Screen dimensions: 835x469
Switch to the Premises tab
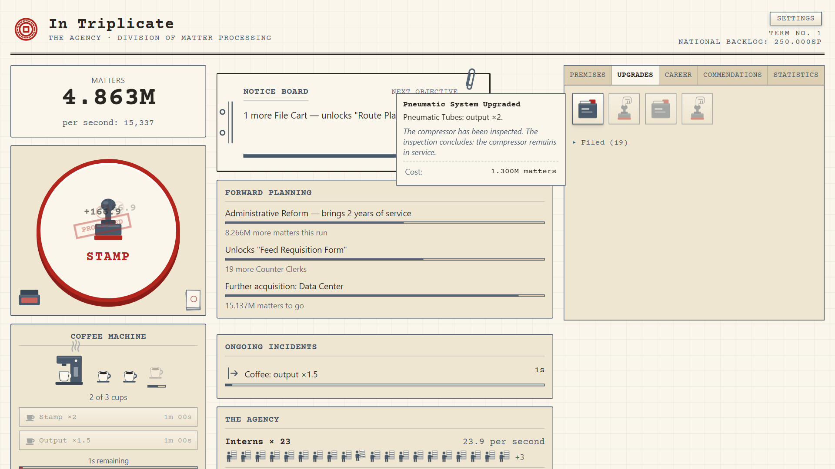pos(588,75)
